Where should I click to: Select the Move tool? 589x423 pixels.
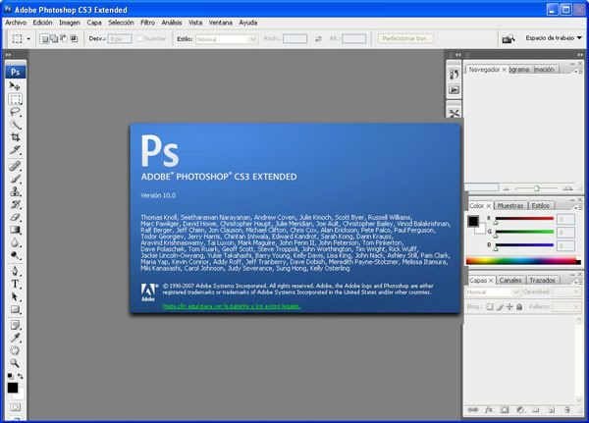point(15,86)
